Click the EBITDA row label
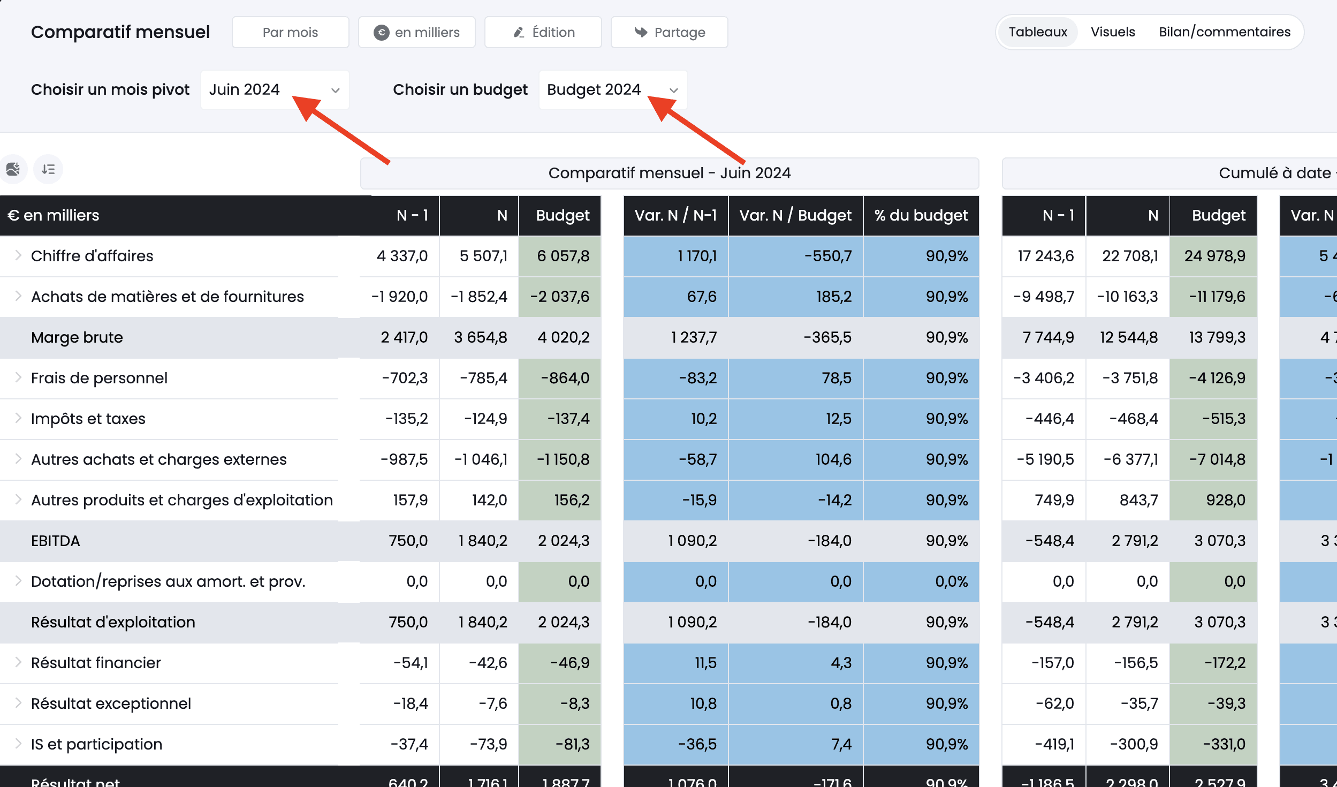Image resolution: width=1337 pixels, height=787 pixels. [56, 541]
